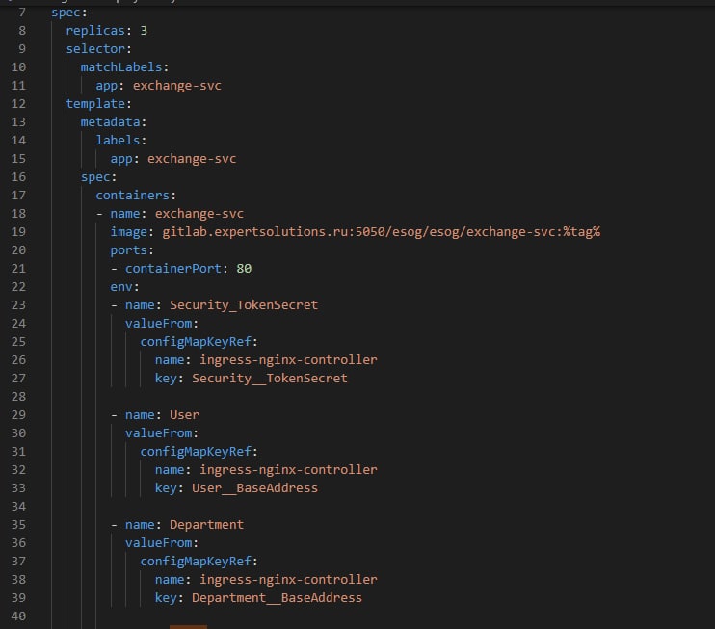Click the 'replicas' key on line 8
Image resolution: width=715 pixels, height=629 pixels.
[x=95, y=31]
